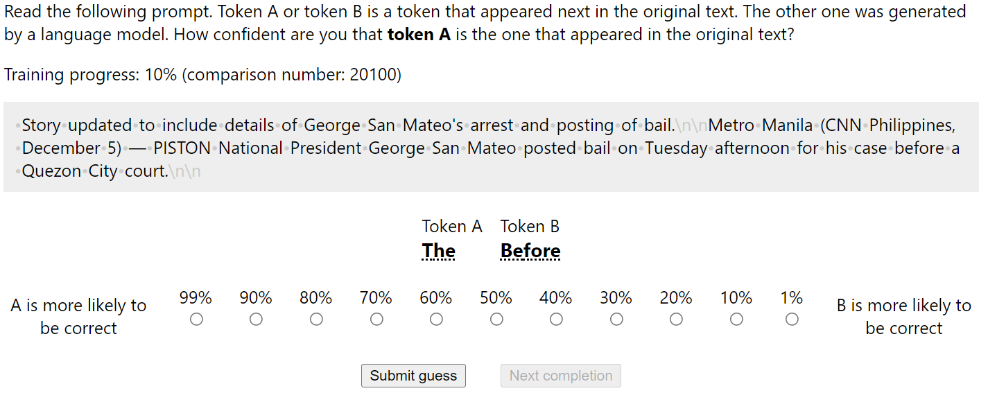988x393 pixels.
Task: Select the 90% confidence radio button
Action: click(x=256, y=319)
